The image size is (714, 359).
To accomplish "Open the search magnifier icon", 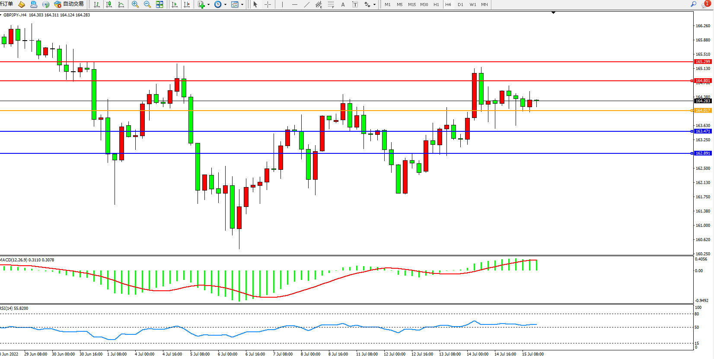I will click(693, 4).
